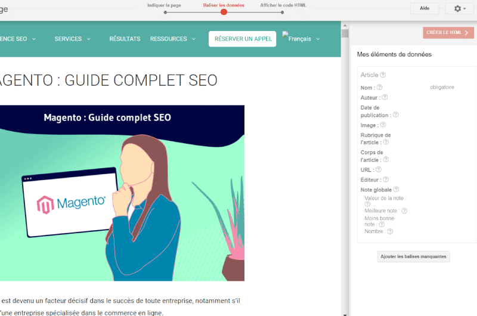Select the Baliser les données step
The height and width of the screenshot is (316, 477).
tap(224, 5)
